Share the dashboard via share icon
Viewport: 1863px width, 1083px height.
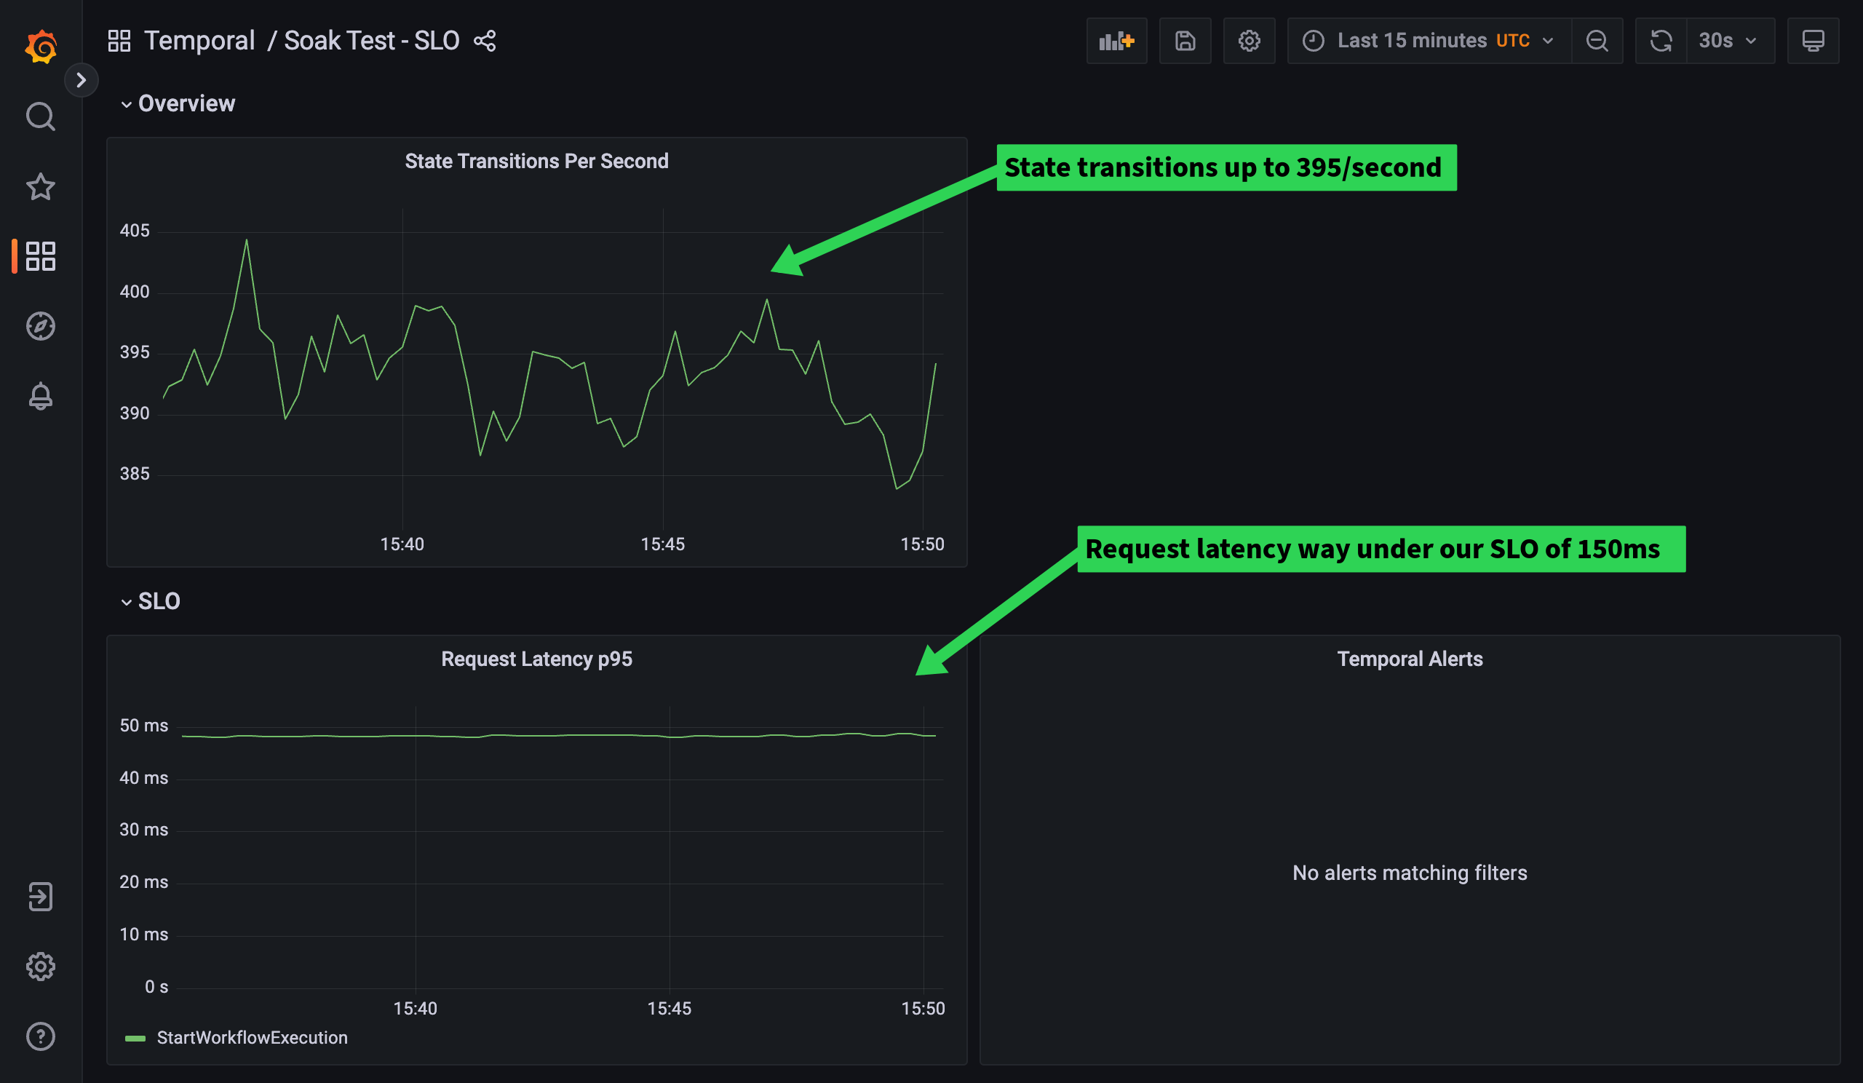tap(485, 41)
